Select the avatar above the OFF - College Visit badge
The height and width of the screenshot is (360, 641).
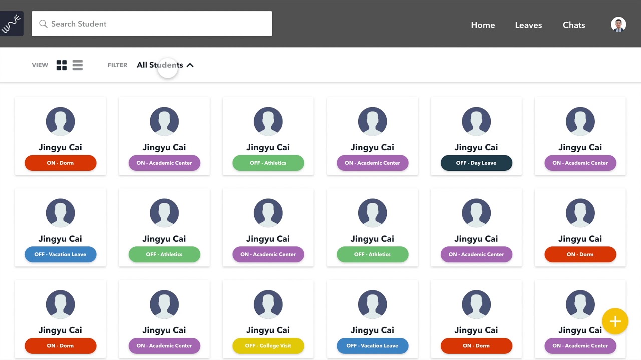pyautogui.click(x=268, y=304)
